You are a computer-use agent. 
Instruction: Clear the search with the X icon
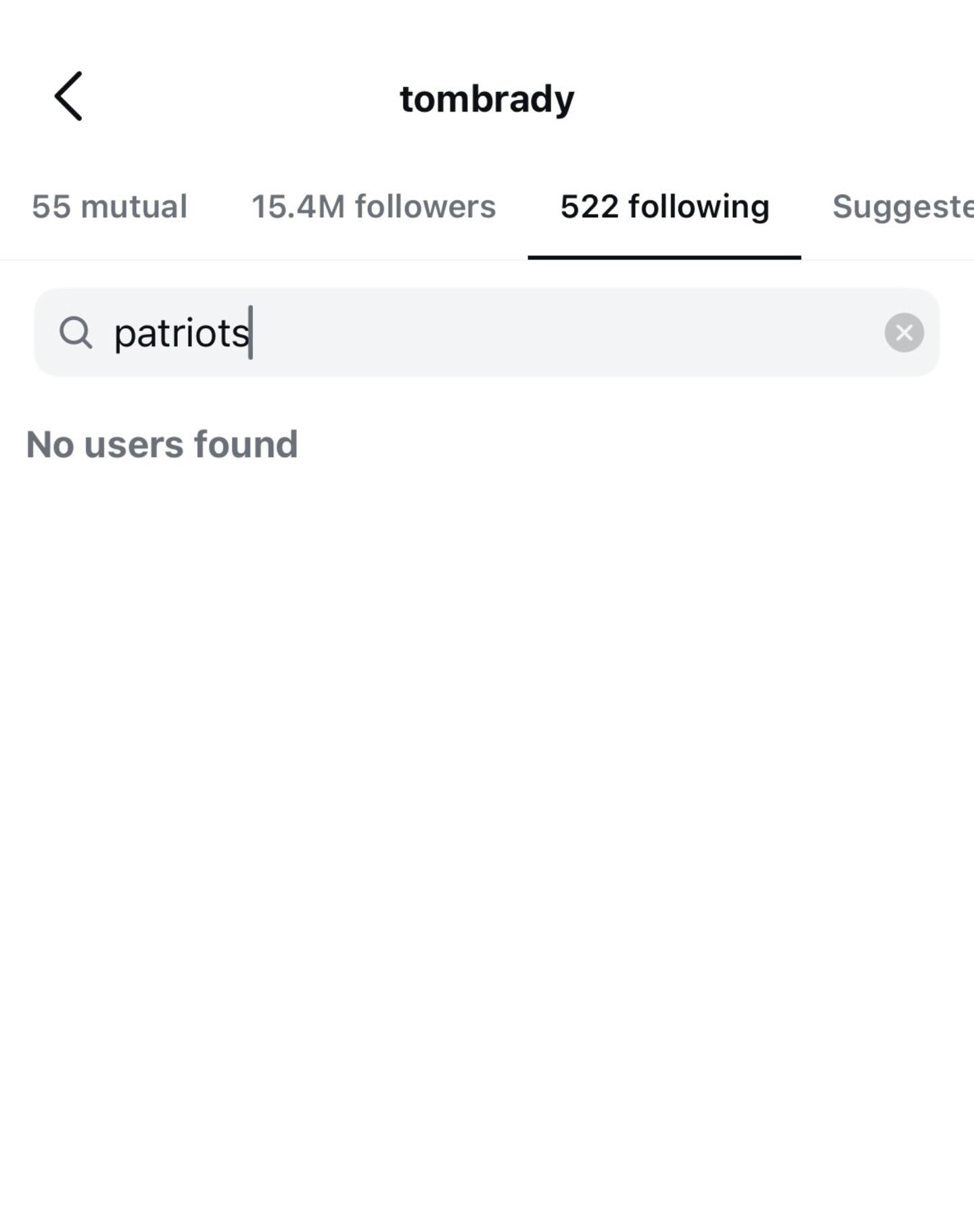904,332
